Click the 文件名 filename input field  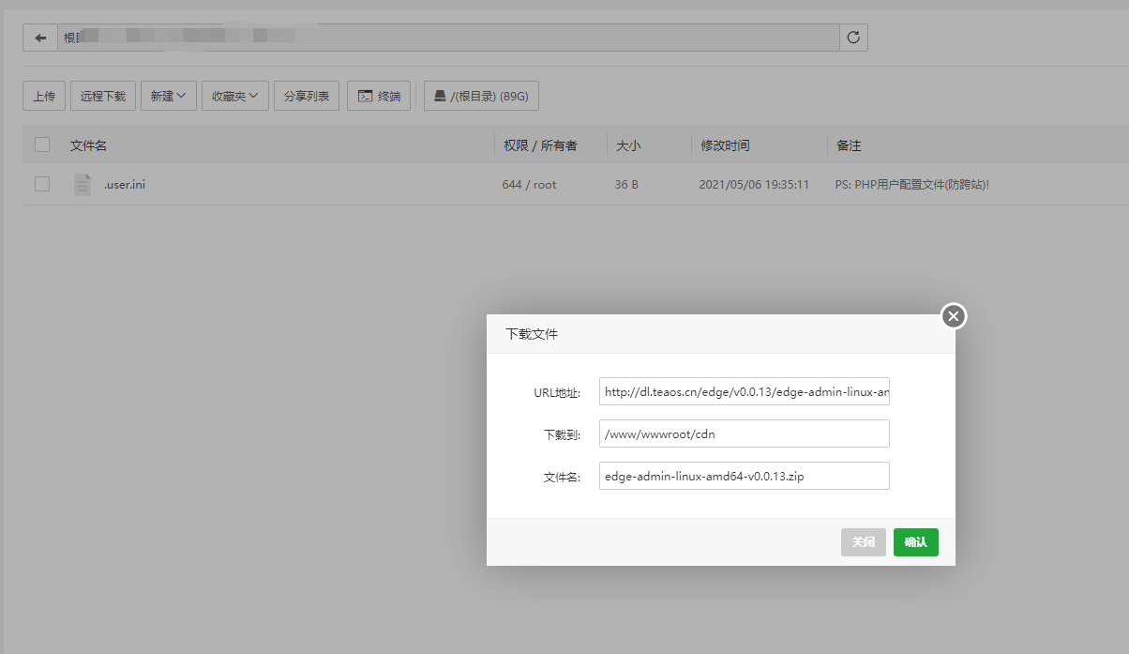[x=744, y=476]
